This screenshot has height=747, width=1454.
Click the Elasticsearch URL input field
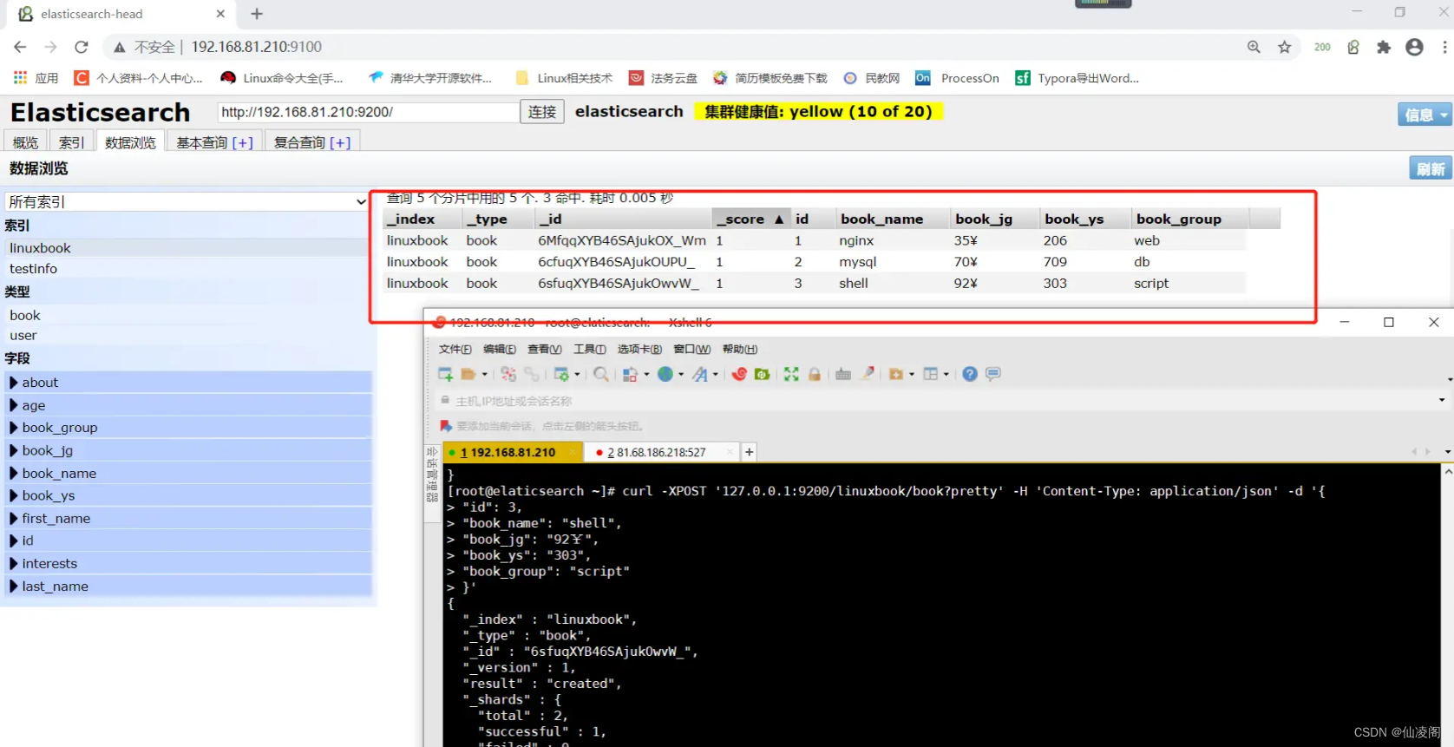pos(367,112)
